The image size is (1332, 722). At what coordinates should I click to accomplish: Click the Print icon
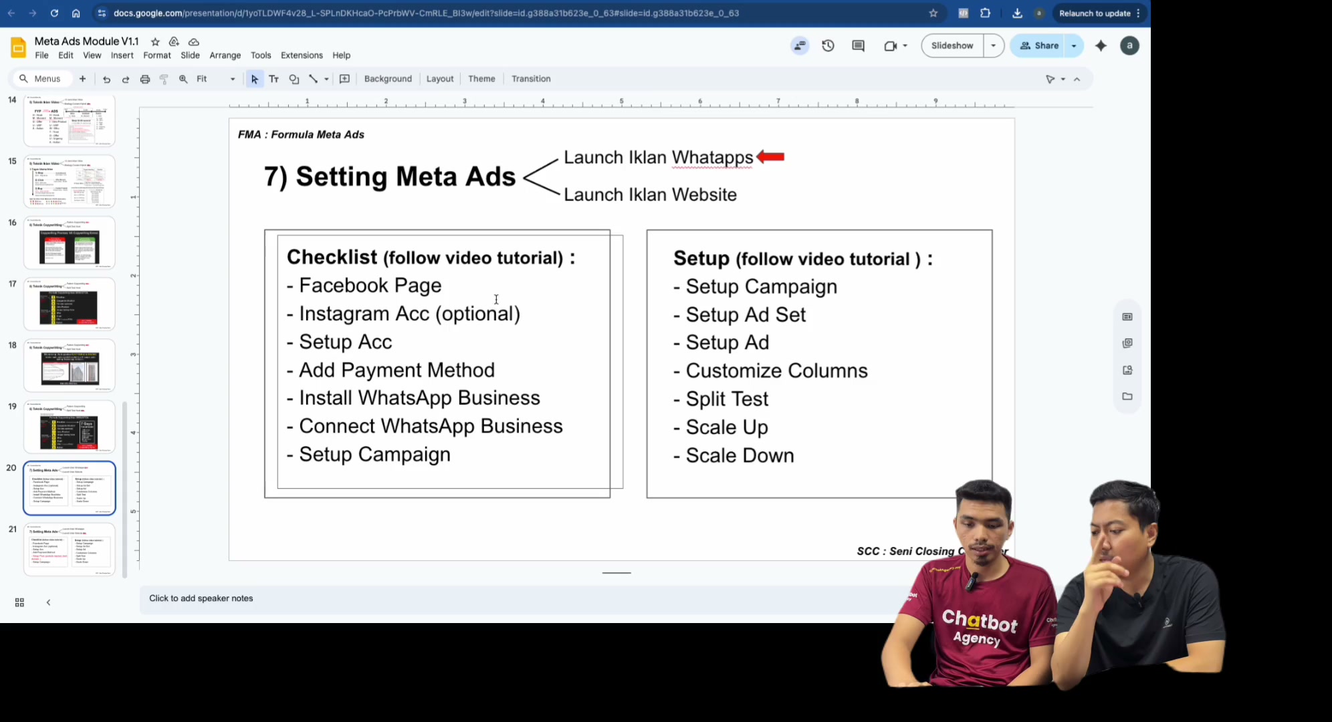(x=144, y=79)
